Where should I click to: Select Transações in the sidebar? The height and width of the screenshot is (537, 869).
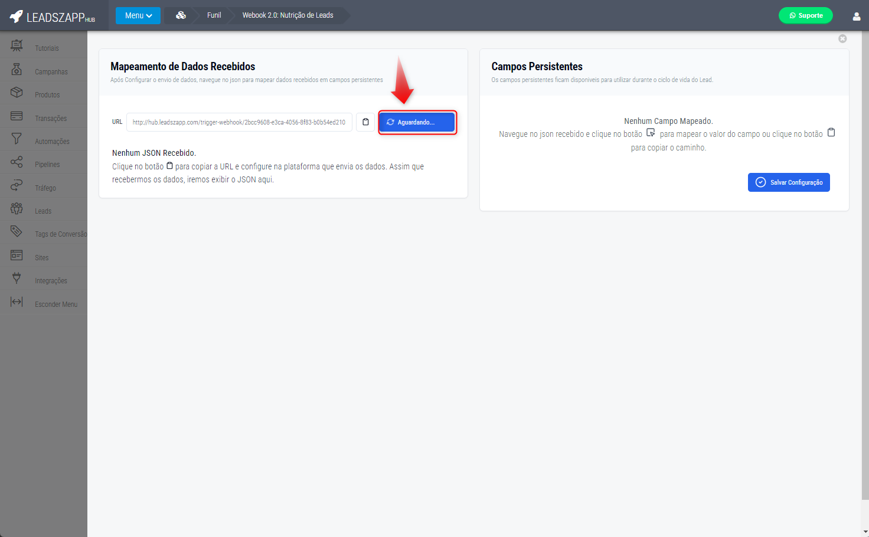51,119
